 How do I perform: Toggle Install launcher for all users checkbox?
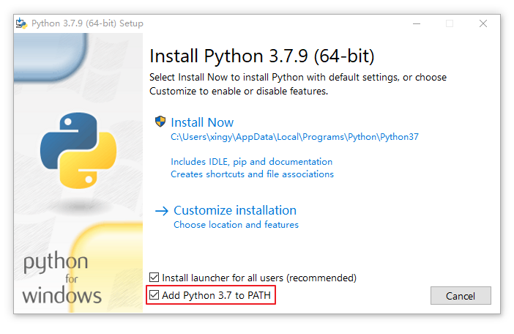click(154, 278)
